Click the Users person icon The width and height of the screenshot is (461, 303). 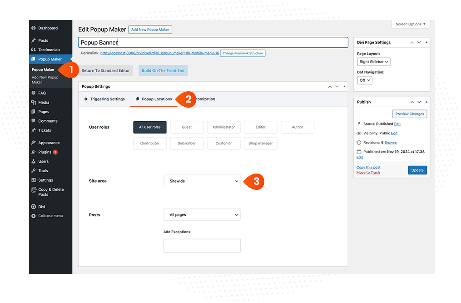(34, 161)
